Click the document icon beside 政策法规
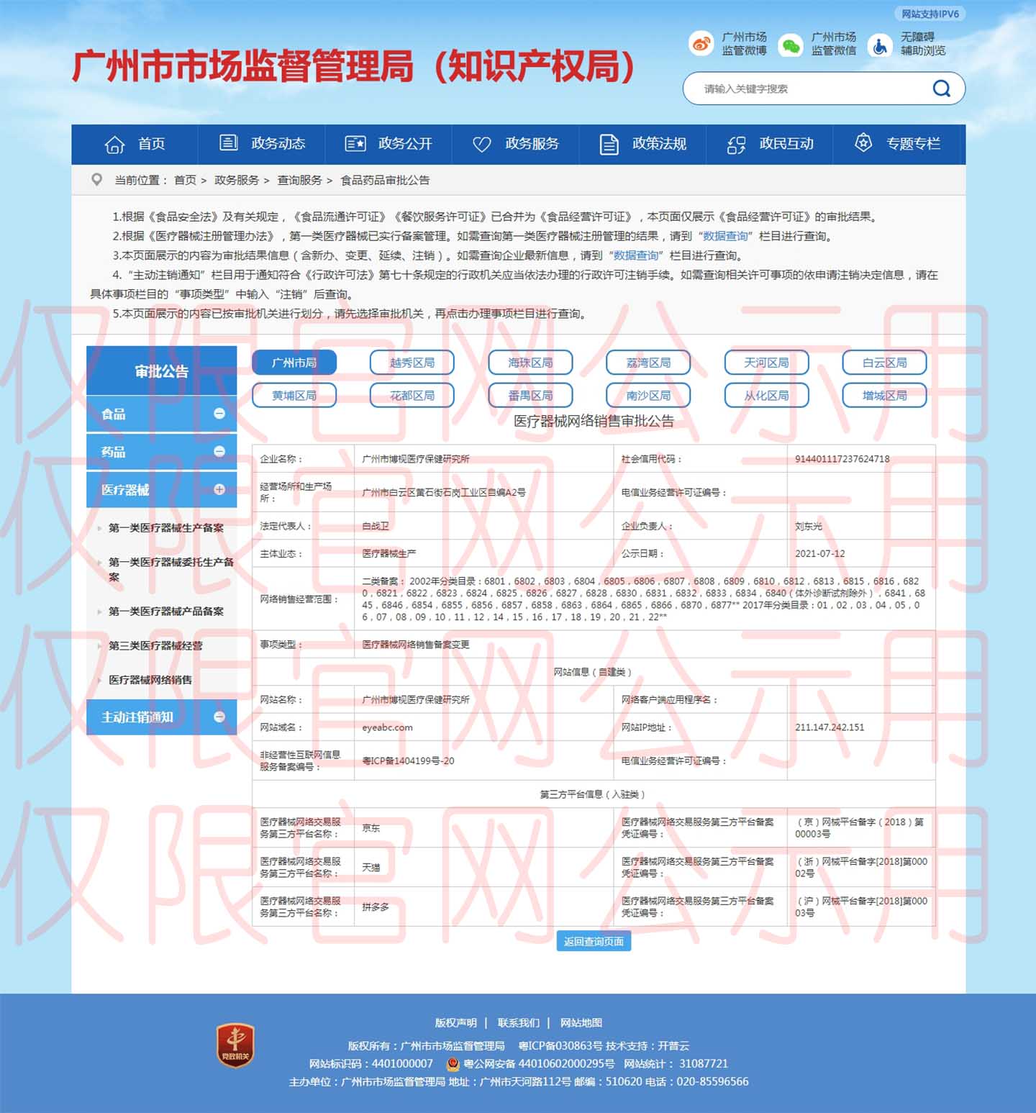The height and width of the screenshot is (1113, 1036). point(609,144)
